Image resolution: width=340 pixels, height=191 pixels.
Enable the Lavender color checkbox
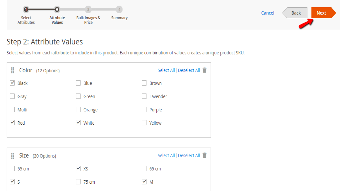tap(144, 96)
